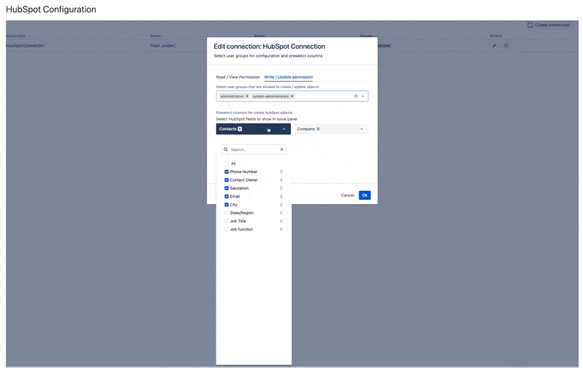The image size is (583, 368).
Task: Confirm with the Ok button
Action: tap(364, 195)
